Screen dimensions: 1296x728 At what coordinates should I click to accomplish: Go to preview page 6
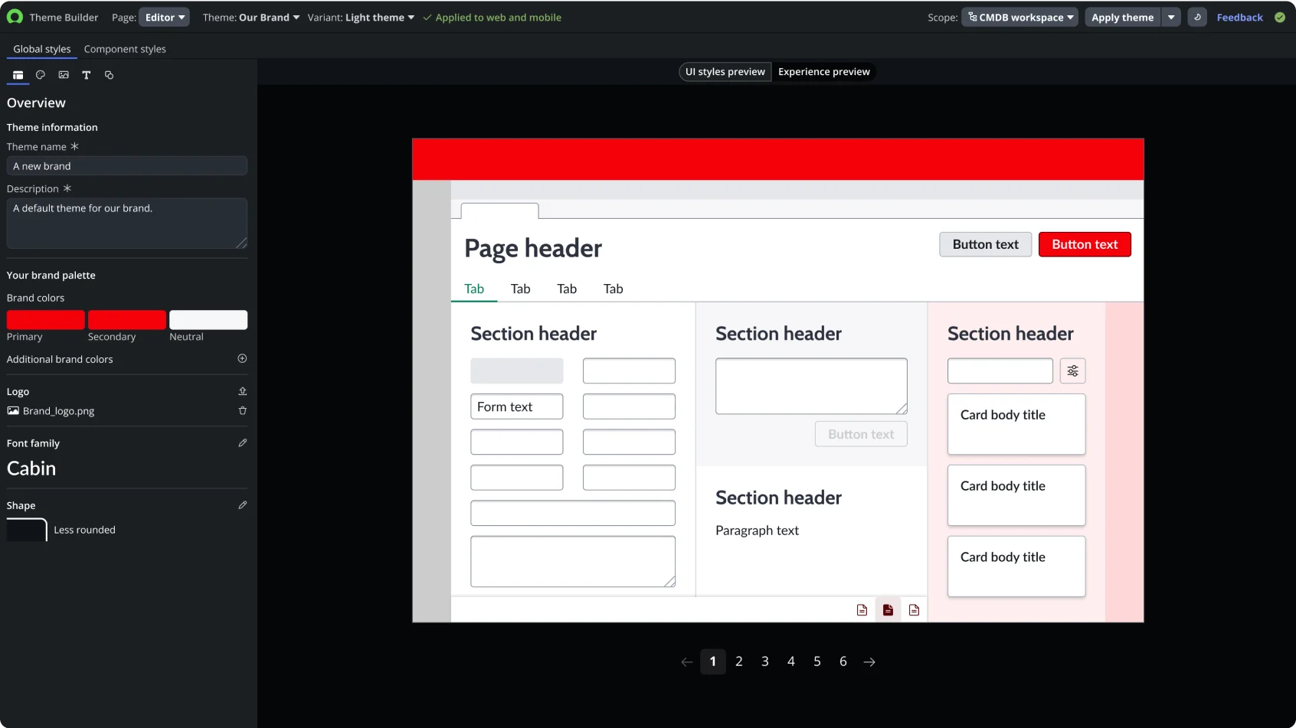(x=843, y=661)
